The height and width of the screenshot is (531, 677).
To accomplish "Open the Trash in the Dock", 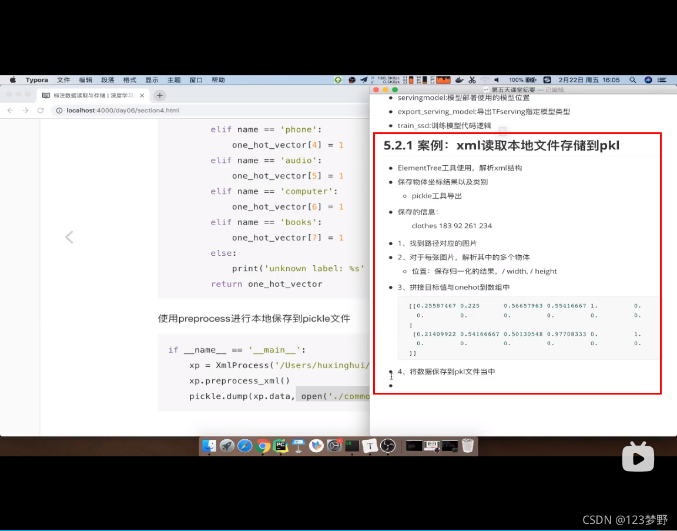I will click(x=468, y=446).
